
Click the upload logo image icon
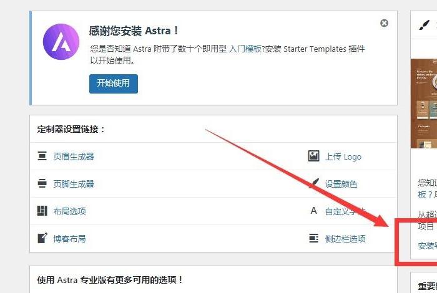[313, 156]
